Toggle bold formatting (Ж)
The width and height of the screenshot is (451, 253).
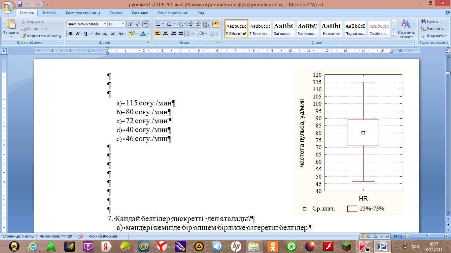pos(70,34)
